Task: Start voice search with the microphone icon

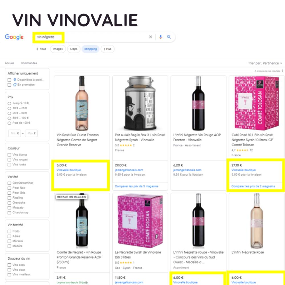Action: (161, 37)
